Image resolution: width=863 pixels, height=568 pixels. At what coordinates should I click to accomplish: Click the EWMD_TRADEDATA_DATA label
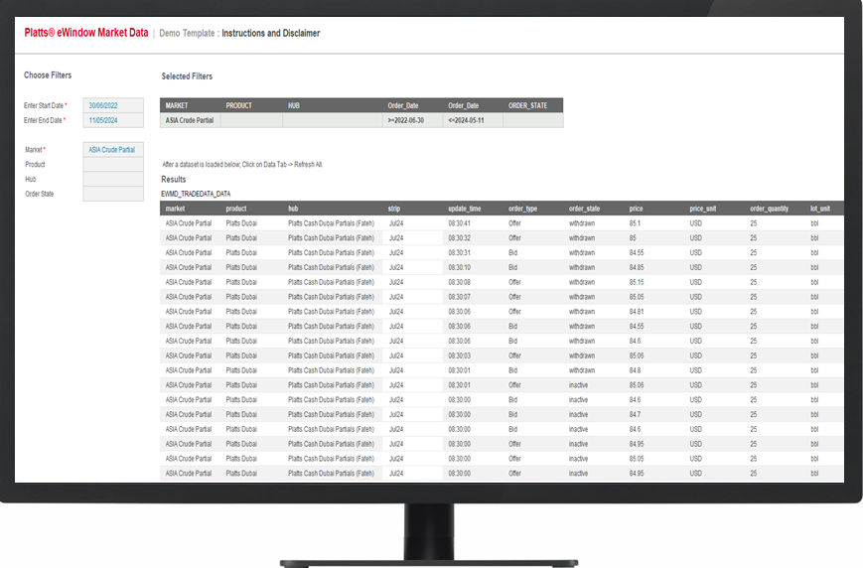(196, 194)
